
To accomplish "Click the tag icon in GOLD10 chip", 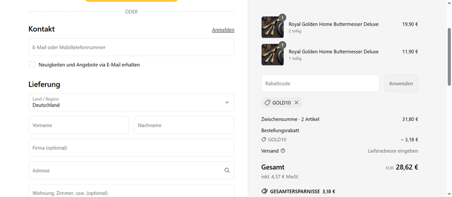I will pyautogui.click(x=267, y=102).
